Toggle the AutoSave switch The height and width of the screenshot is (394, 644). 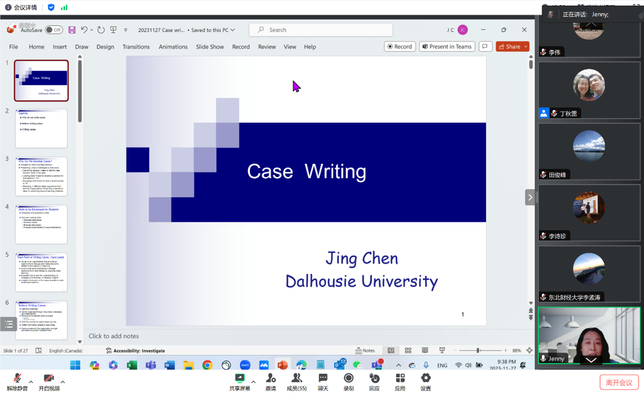(x=53, y=30)
